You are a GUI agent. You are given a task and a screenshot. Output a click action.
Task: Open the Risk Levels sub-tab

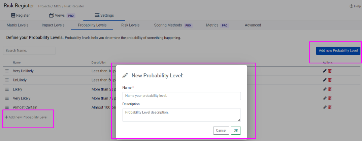130,25
